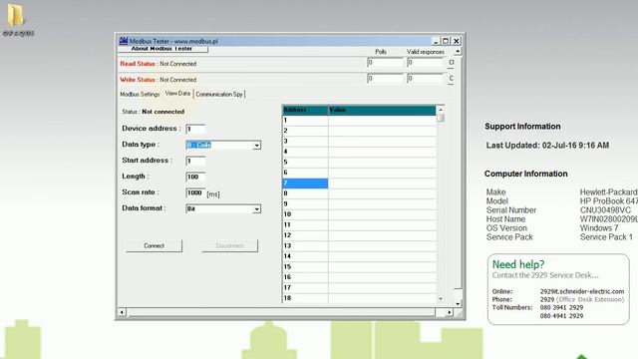Viewport: 638px width, 359px height.
Task: Click the Address column header
Action: click(305, 110)
